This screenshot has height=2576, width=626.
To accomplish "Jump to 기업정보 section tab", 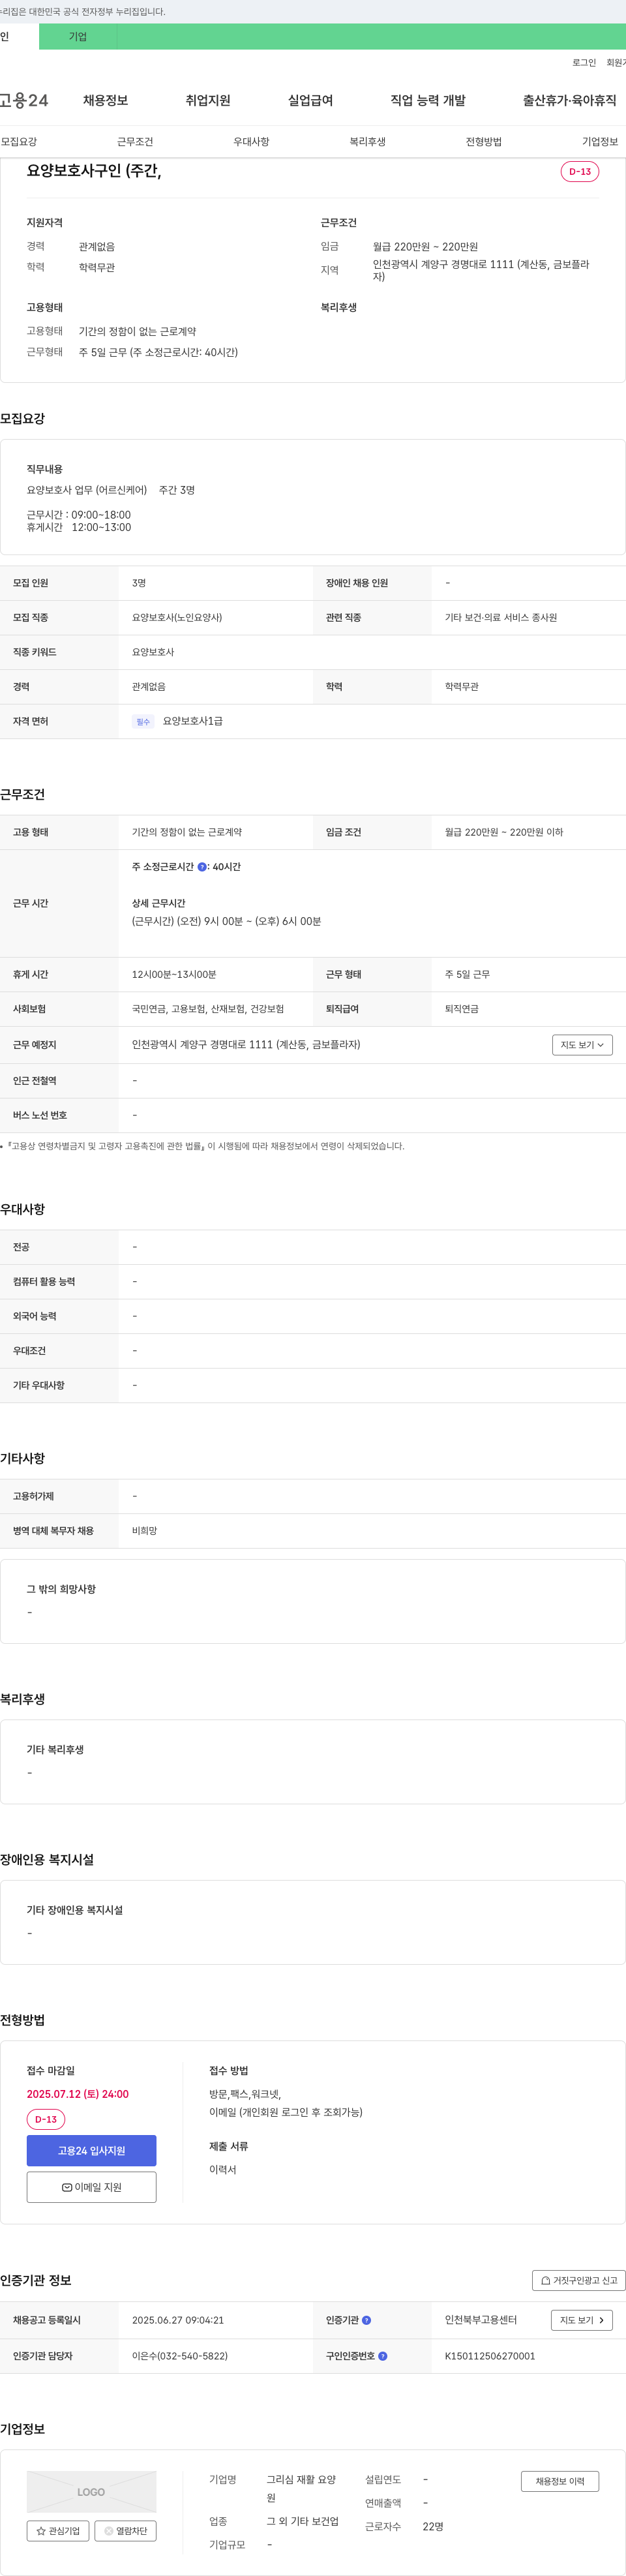I will [600, 142].
